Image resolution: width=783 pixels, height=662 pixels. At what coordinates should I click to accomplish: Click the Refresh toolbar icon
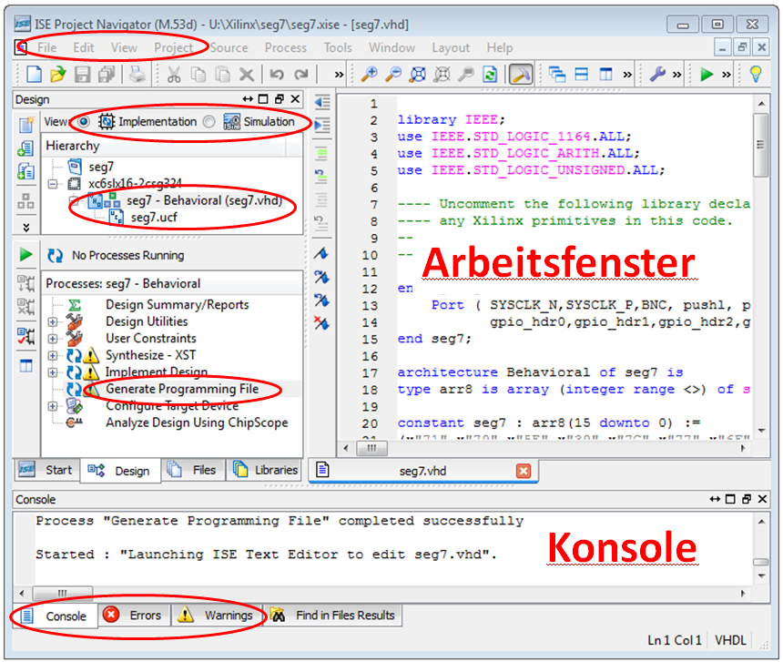[490, 75]
